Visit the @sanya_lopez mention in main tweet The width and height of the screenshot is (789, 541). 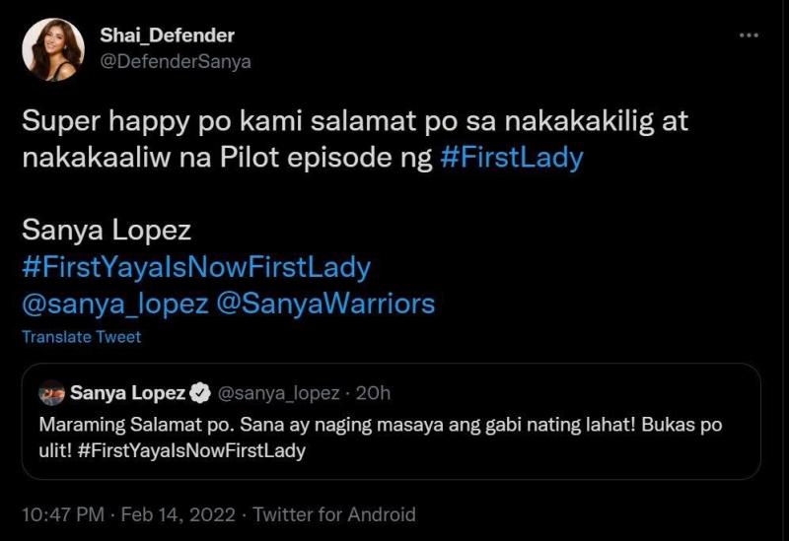[114, 303]
